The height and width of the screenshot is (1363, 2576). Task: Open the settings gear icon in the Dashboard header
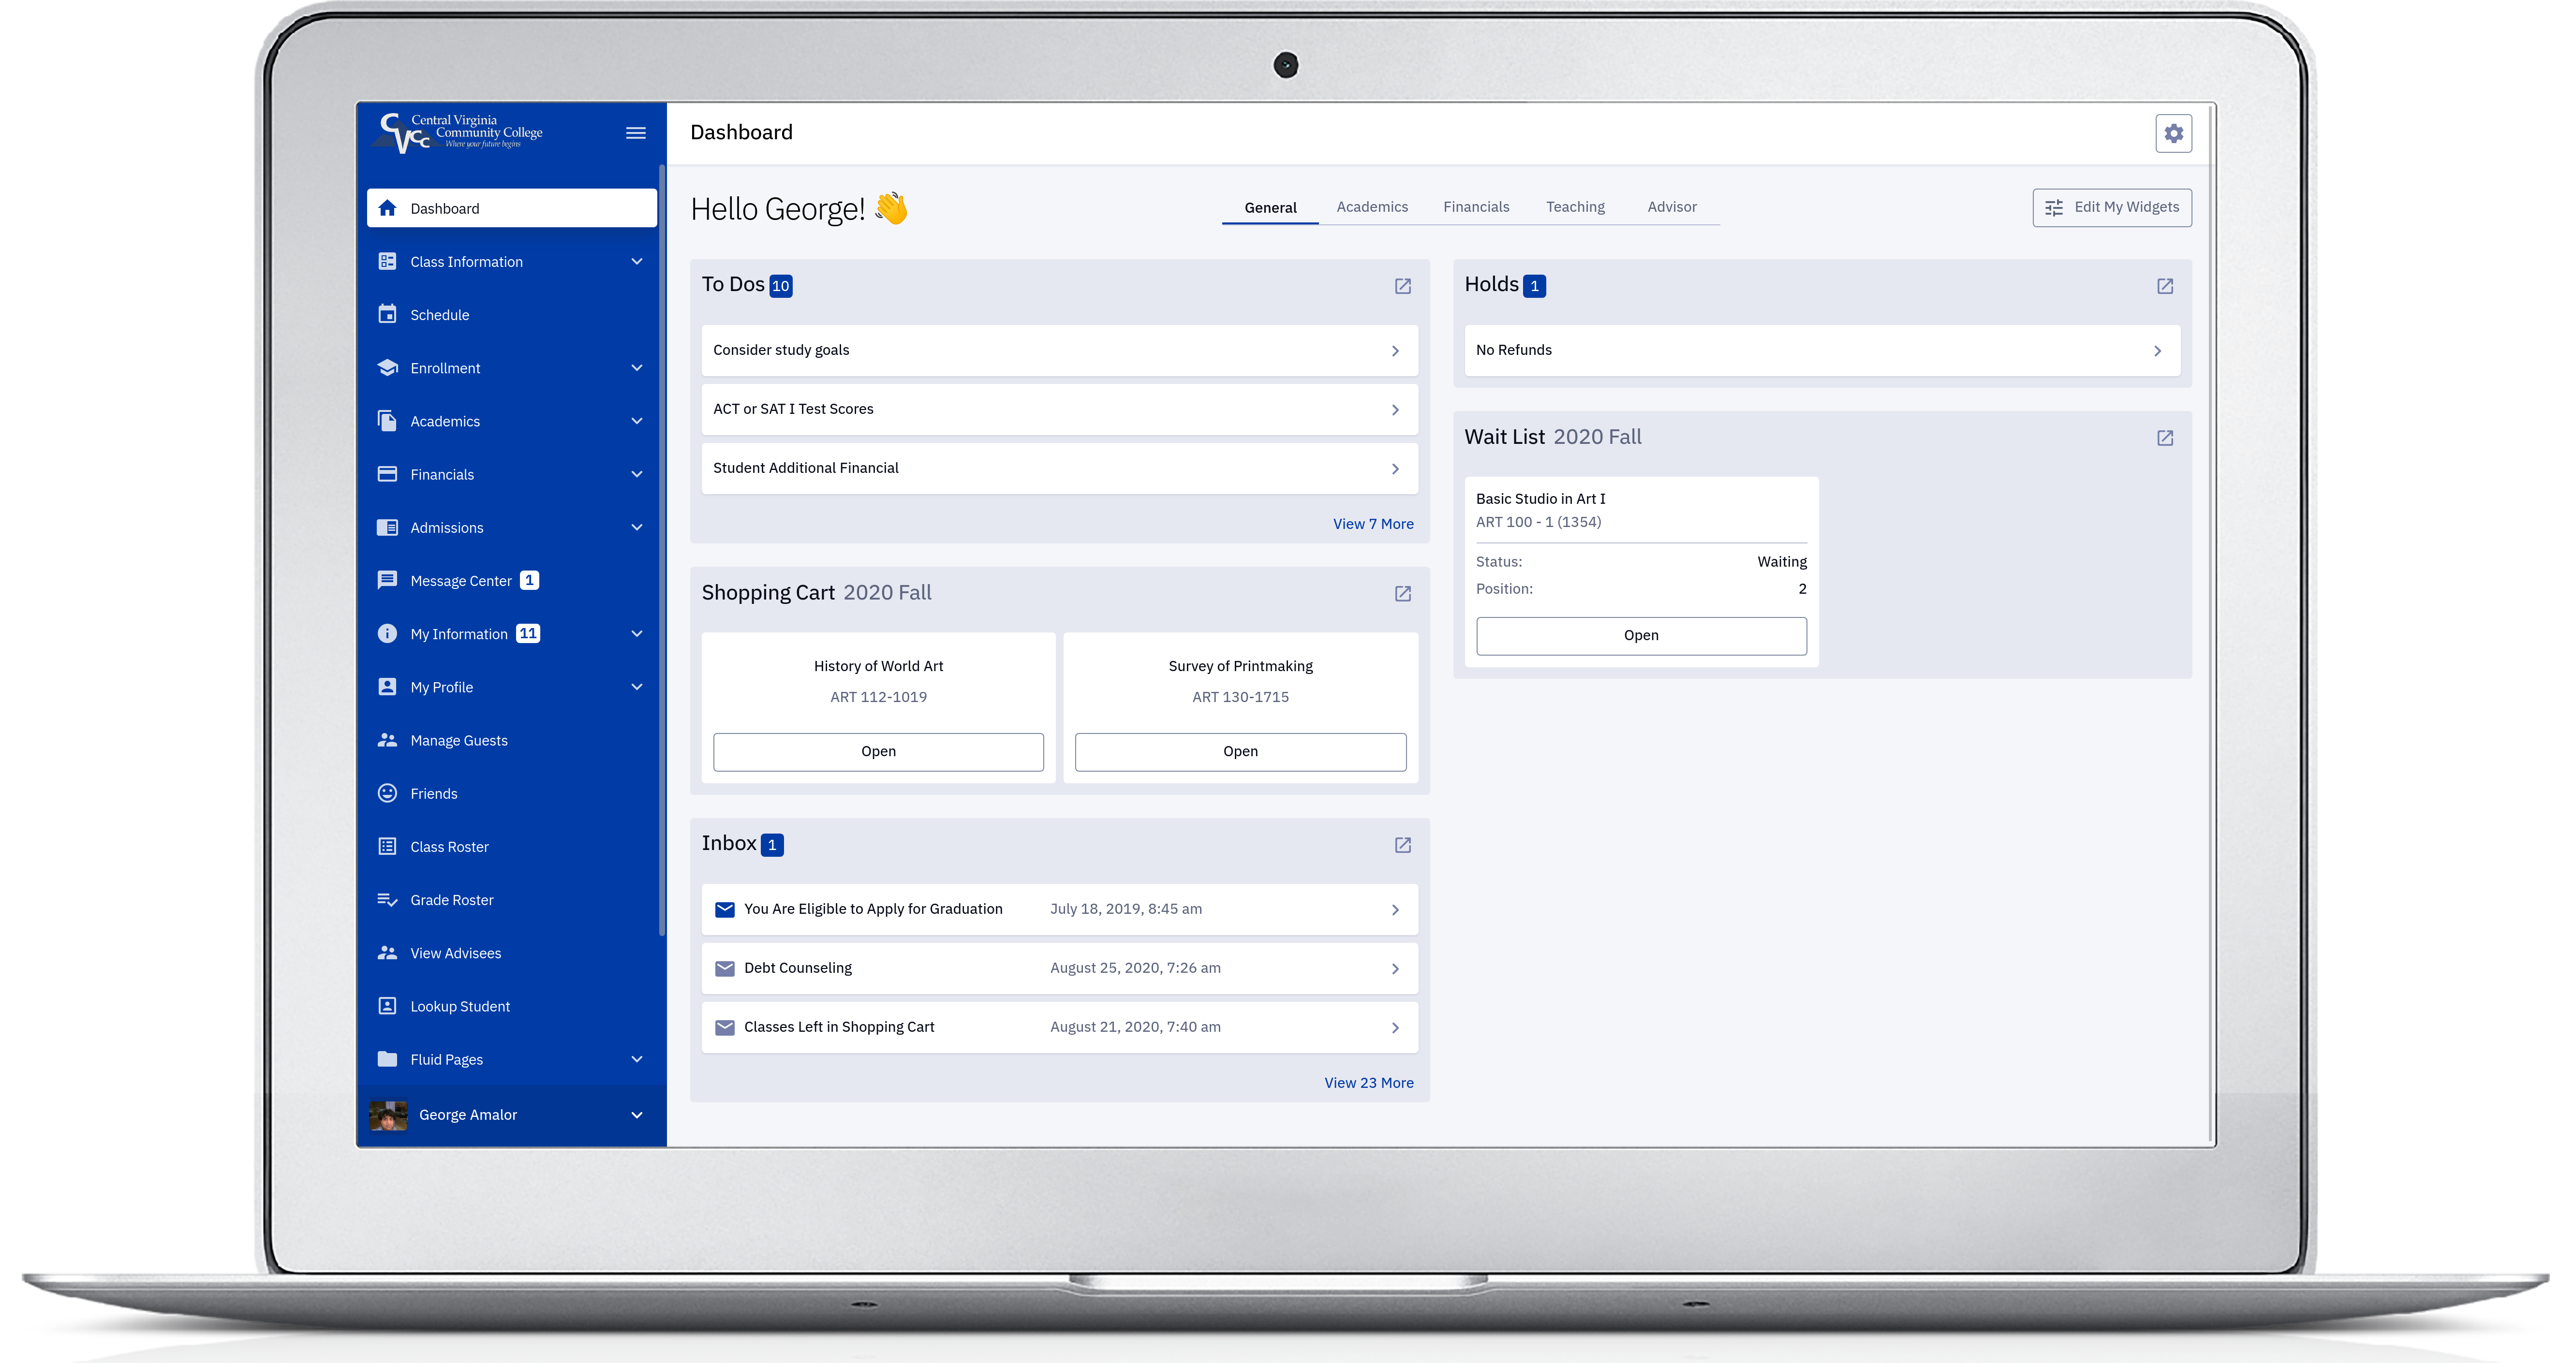coord(2173,133)
